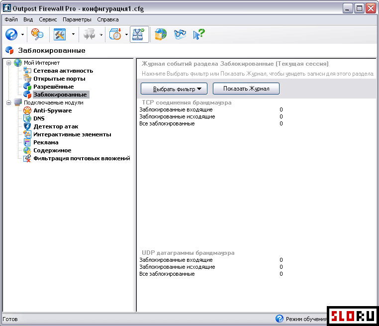Open dropdown arrow beside hammer-and-wrench icon
Image resolution: width=379 pixels, height=326 pixels.
point(73,34)
